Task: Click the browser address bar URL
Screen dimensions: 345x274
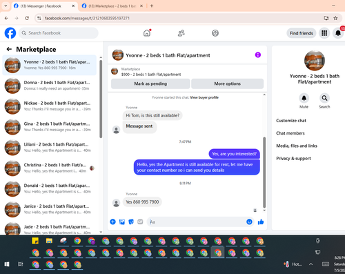Action: coord(87,18)
